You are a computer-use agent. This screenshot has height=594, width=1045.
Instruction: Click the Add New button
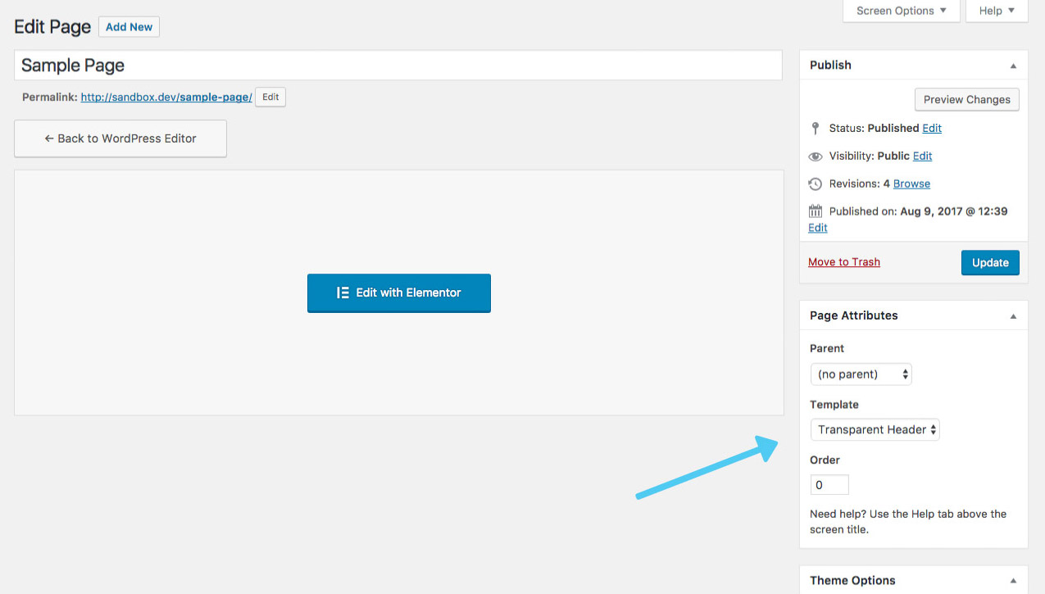point(128,26)
